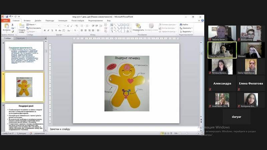The width and height of the screenshot is (267, 150).
Task: Open the Выделить select dropdown
Action: click(186, 31)
